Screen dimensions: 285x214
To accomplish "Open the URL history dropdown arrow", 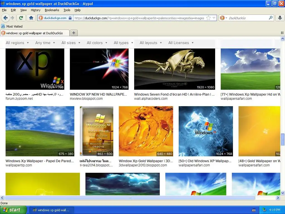I will [214, 18].
